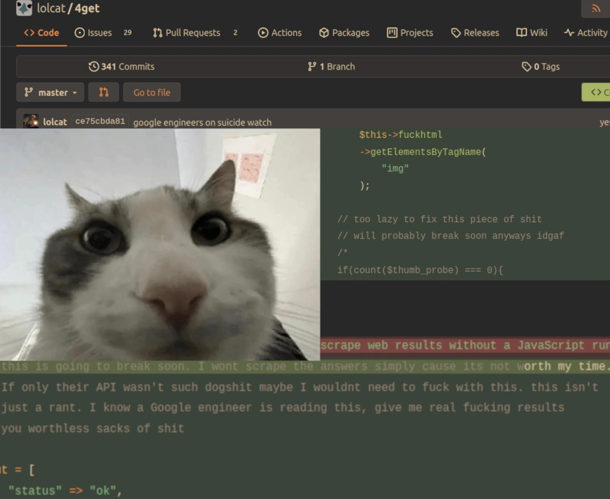
Task: Open the Wiki tab
Action: tap(532, 33)
